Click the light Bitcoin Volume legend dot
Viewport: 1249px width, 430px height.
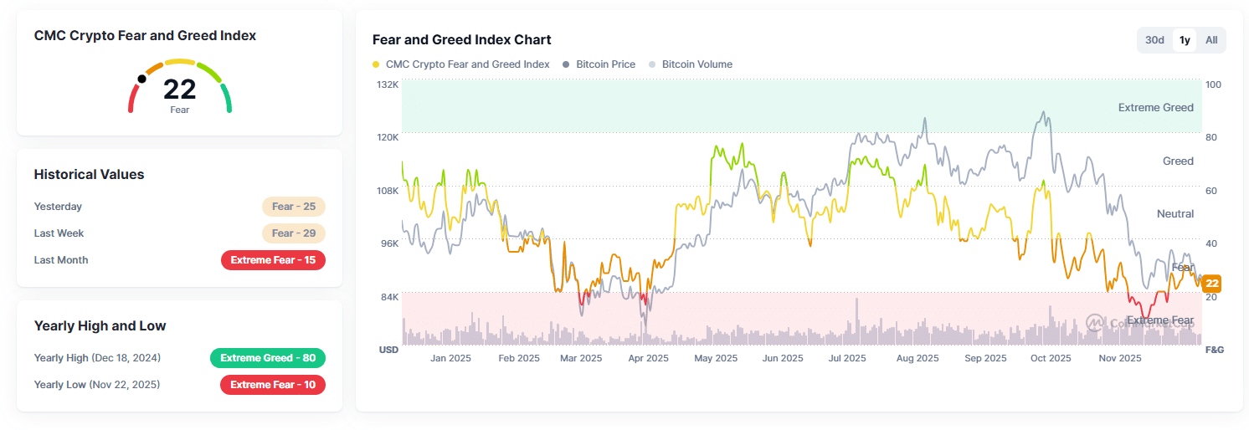(x=652, y=64)
